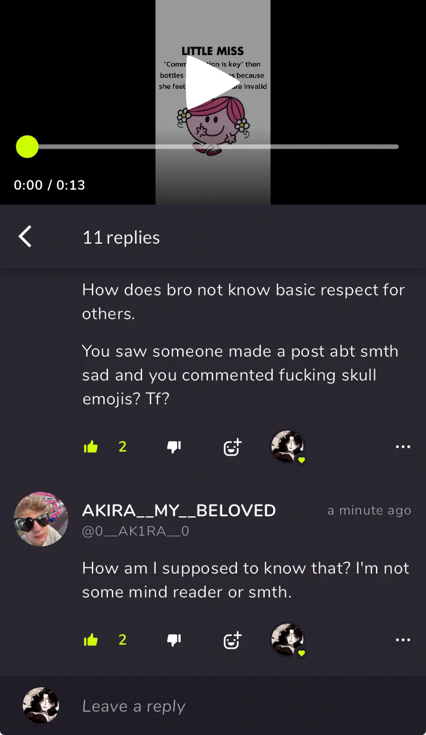
Task: Click the AKIRA__MY__BELOVED username
Action: 179,510
